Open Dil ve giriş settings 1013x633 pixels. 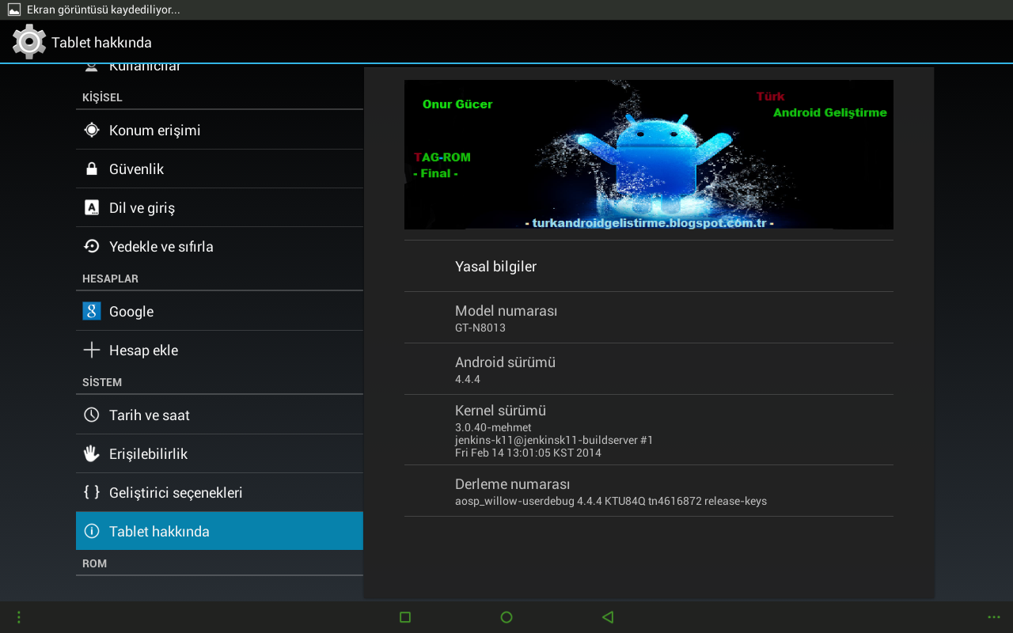pyautogui.click(x=219, y=207)
